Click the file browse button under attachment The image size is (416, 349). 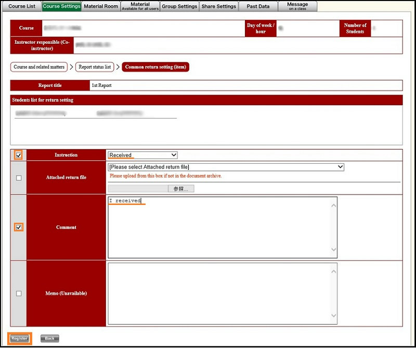pyautogui.click(x=180, y=189)
